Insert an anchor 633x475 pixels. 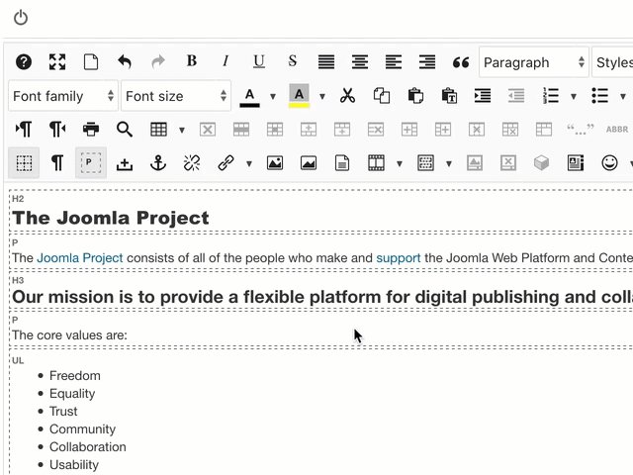158,163
